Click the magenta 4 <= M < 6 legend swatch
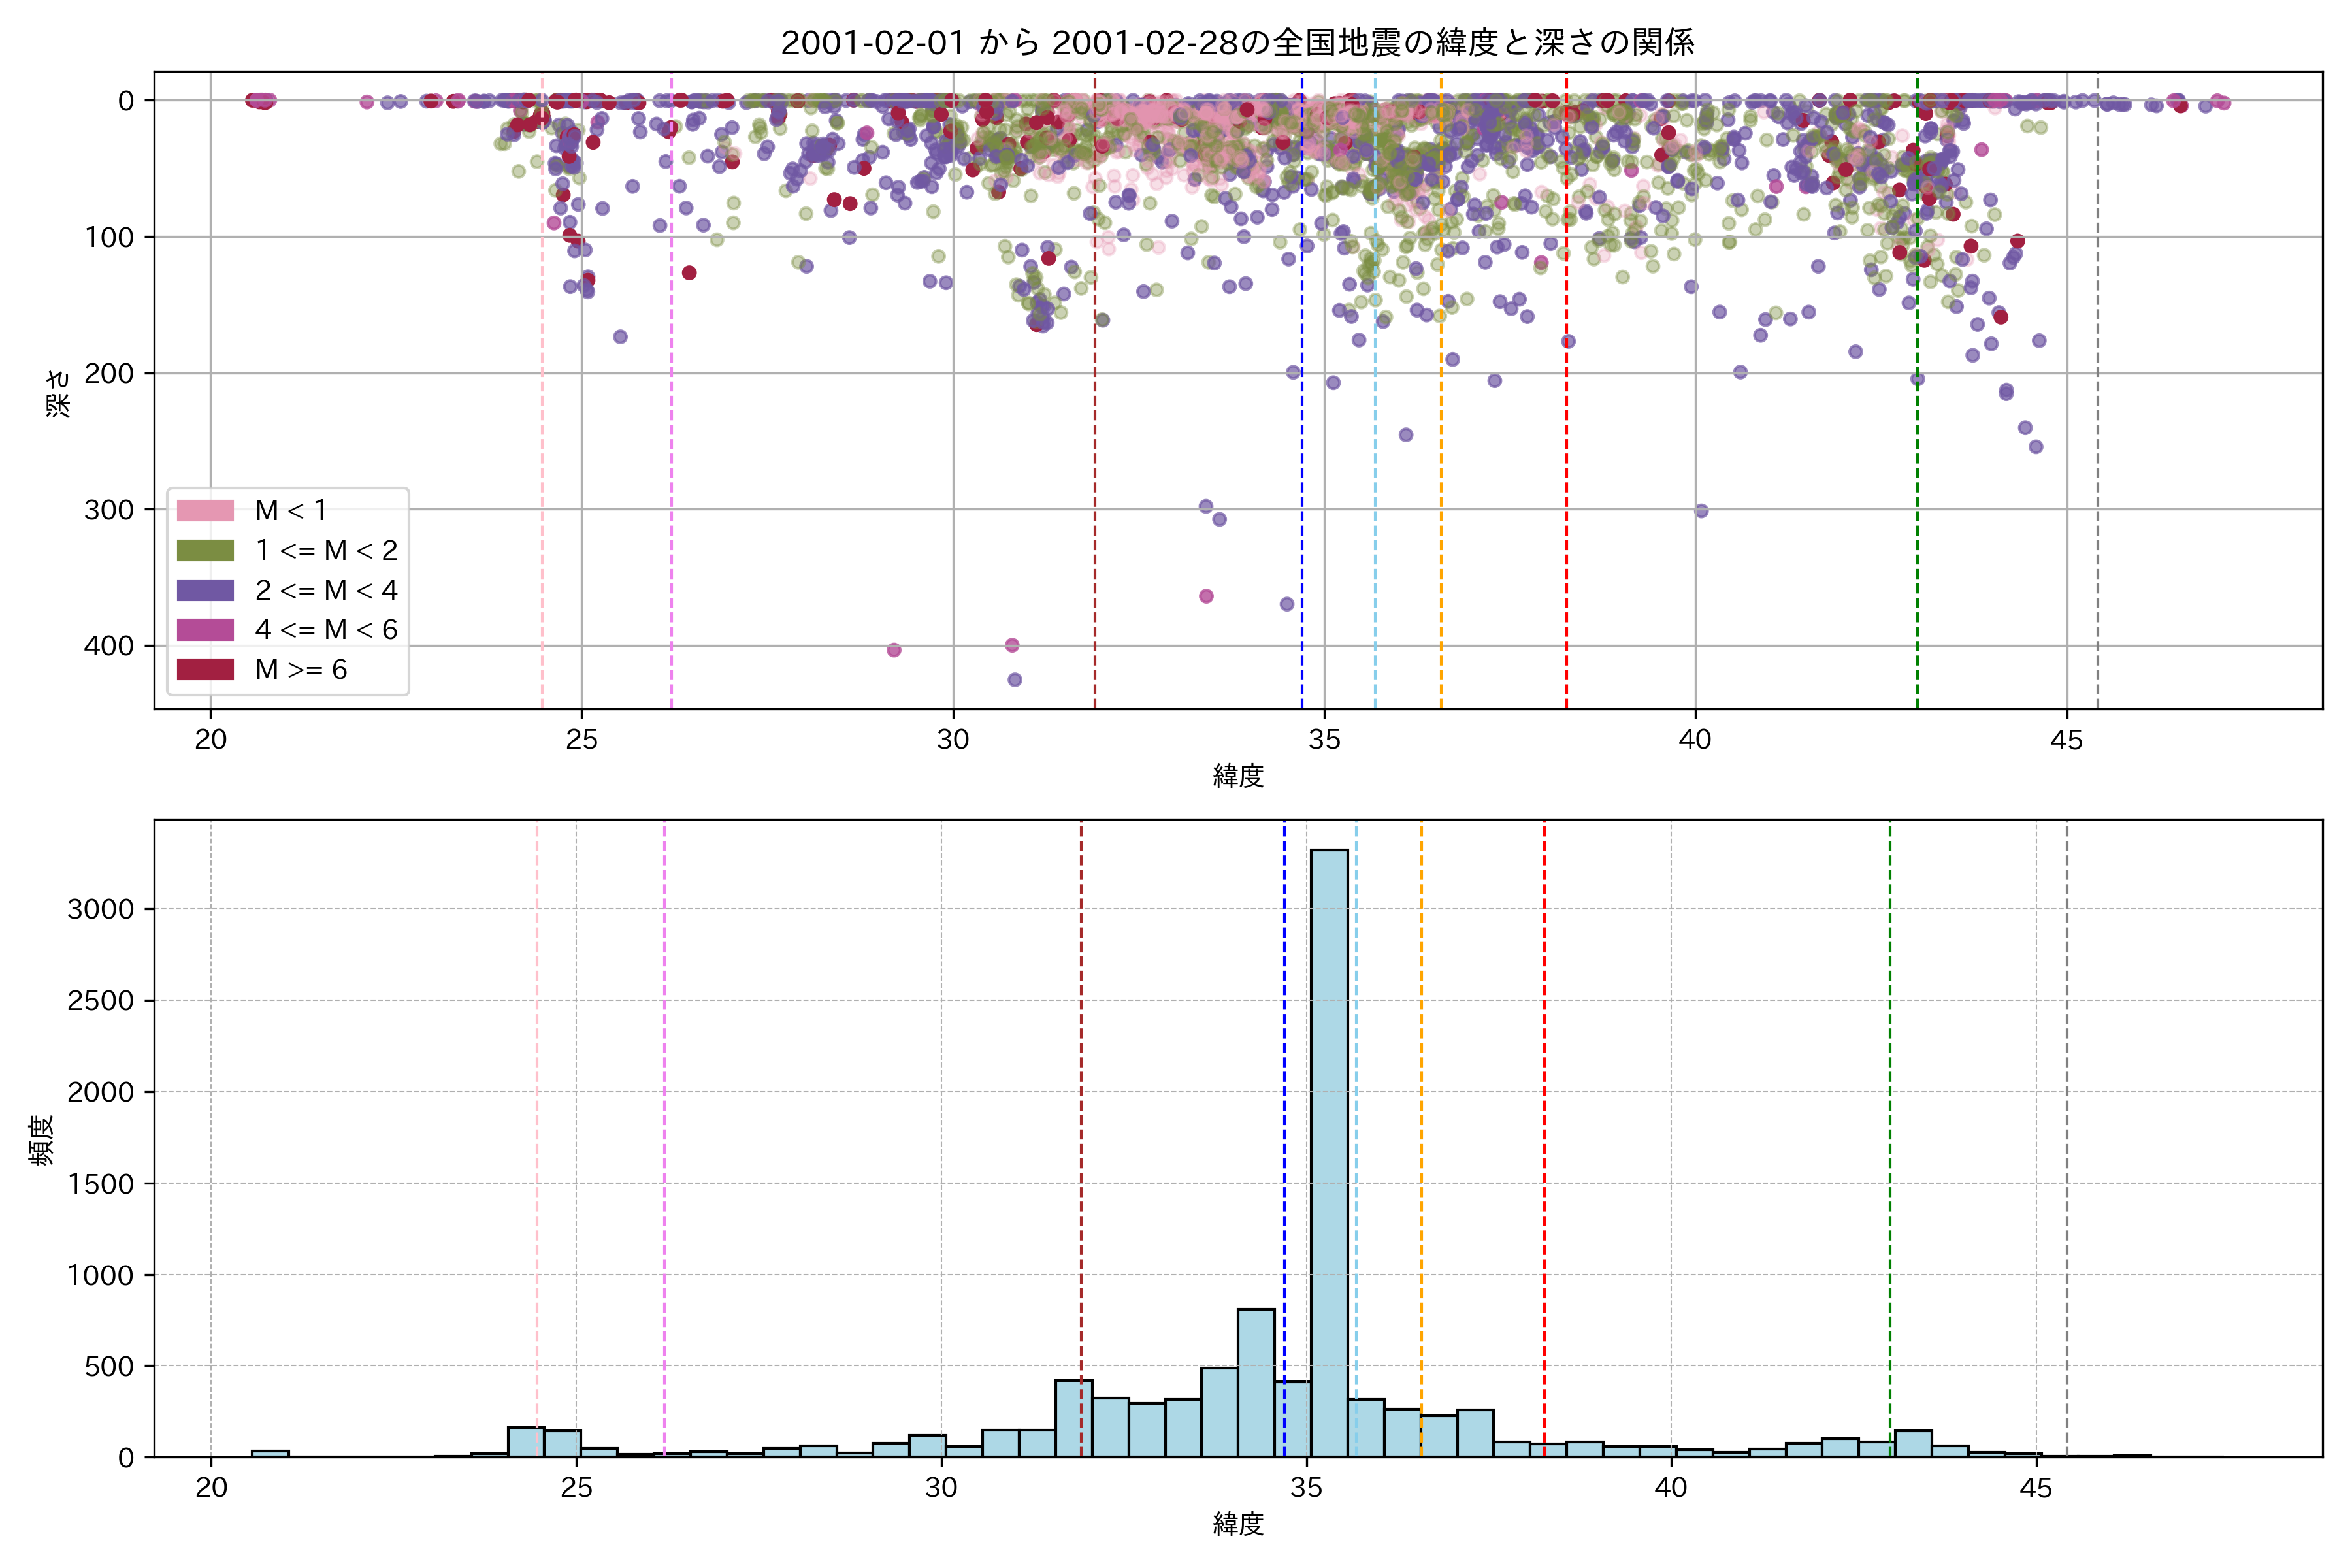The image size is (2352, 1568). click(x=205, y=629)
